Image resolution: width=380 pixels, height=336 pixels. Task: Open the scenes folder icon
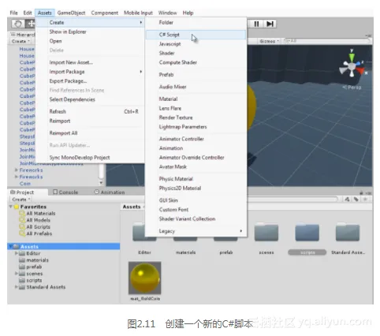[x=266, y=233]
